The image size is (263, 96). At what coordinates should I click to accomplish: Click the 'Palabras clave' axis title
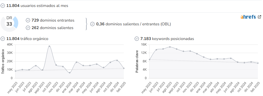[x=137, y=61]
